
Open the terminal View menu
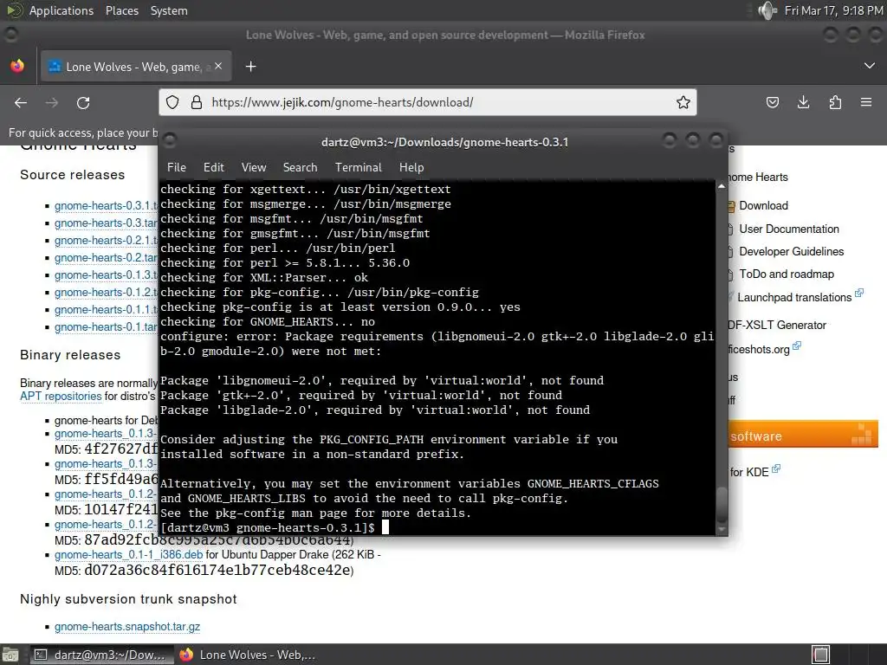[254, 167]
